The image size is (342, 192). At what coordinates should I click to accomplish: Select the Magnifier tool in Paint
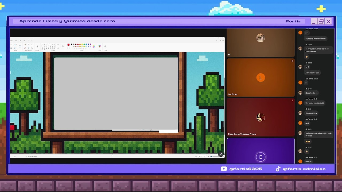(32, 48)
